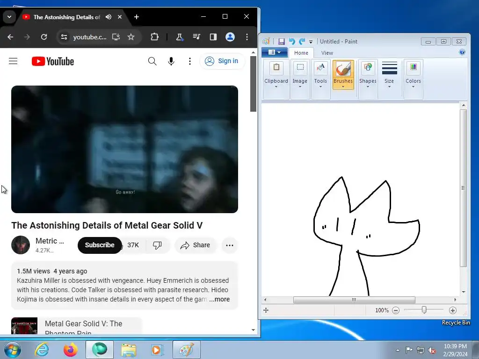This screenshot has width=479, height=359.
Task: Expand Colors dropdown arrow in Paint
Action: [x=414, y=86]
